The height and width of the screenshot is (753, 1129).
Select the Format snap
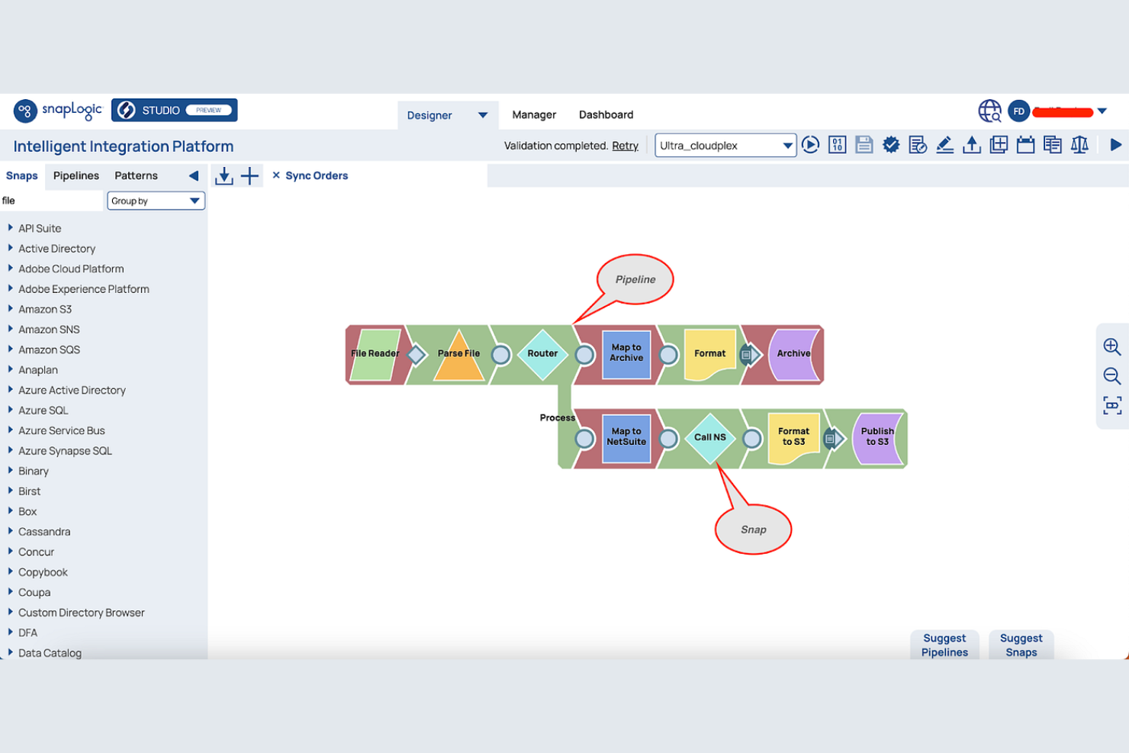click(x=710, y=354)
